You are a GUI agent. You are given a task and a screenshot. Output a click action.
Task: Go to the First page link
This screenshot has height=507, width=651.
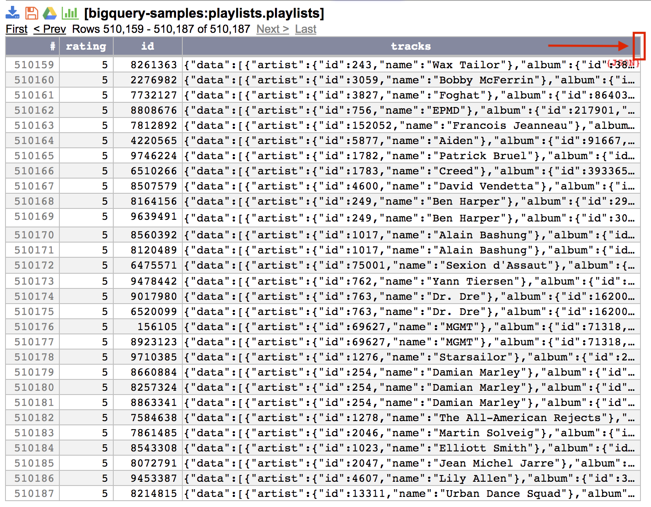click(16, 29)
